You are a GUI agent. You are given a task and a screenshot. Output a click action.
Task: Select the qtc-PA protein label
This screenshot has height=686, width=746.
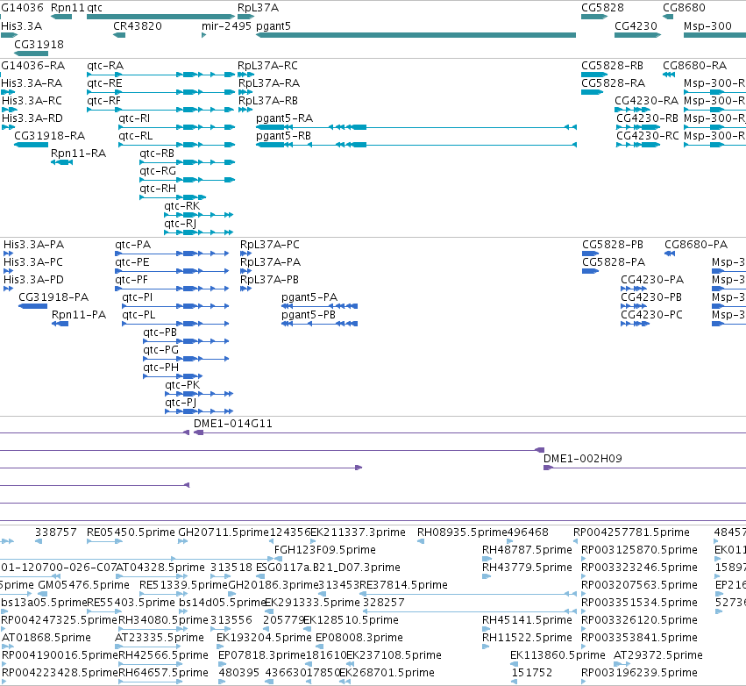132,245
